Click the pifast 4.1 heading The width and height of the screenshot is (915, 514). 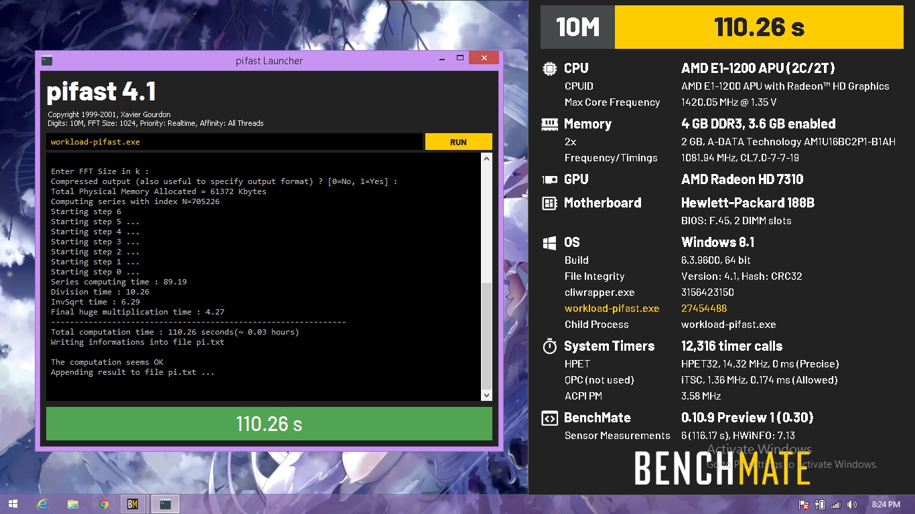pyautogui.click(x=101, y=92)
